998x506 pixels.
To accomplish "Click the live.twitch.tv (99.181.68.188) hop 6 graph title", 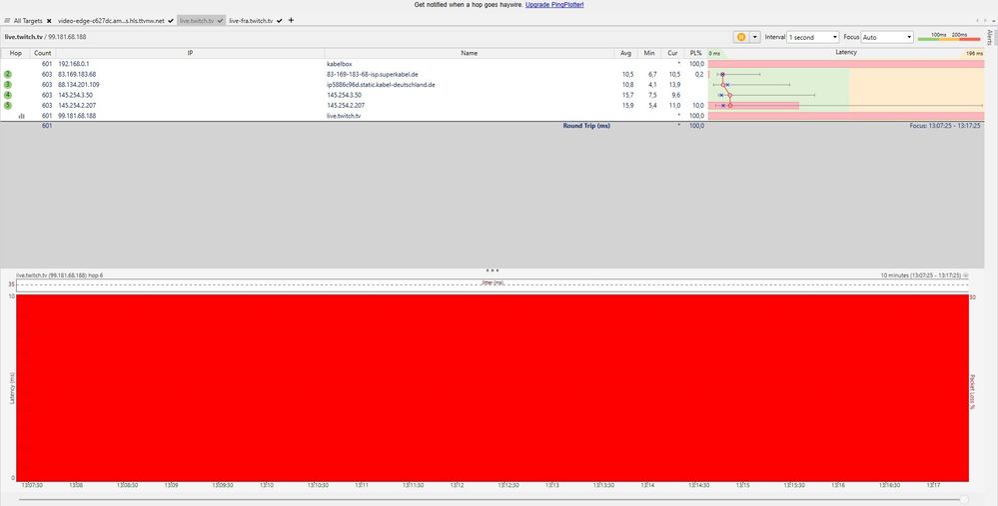I will [x=60, y=275].
